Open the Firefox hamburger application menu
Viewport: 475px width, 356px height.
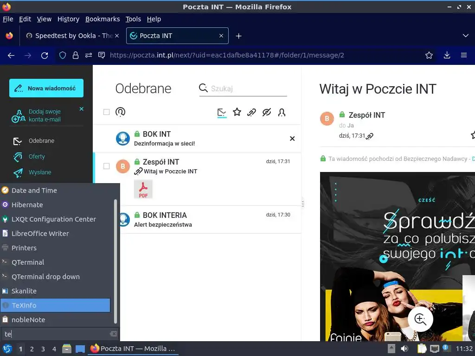point(464,55)
